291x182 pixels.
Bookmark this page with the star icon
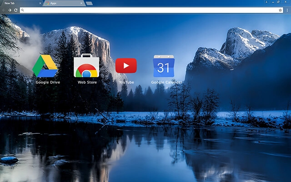click(280, 10)
